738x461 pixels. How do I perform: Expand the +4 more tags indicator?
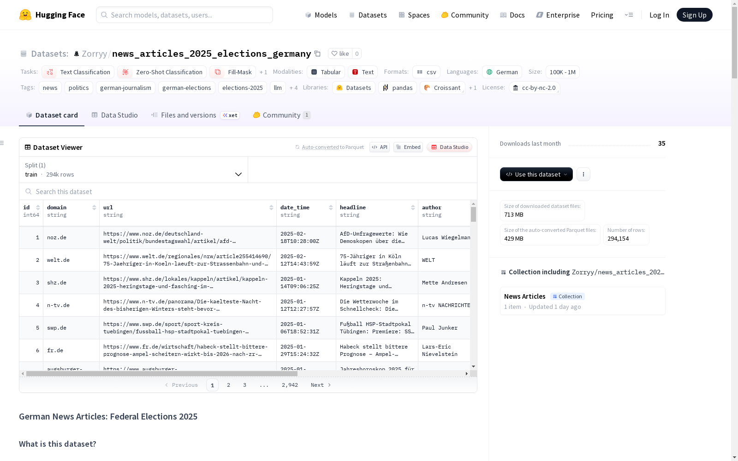tap(293, 88)
